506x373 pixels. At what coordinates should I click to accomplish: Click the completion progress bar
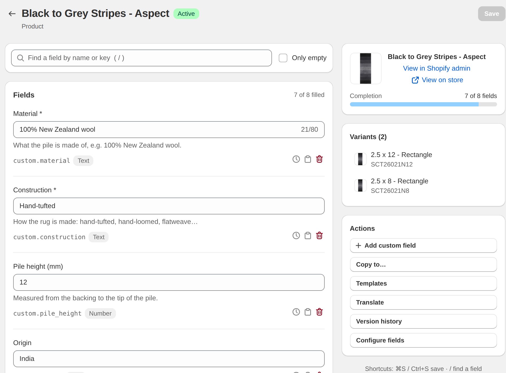[x=423, y=104]
